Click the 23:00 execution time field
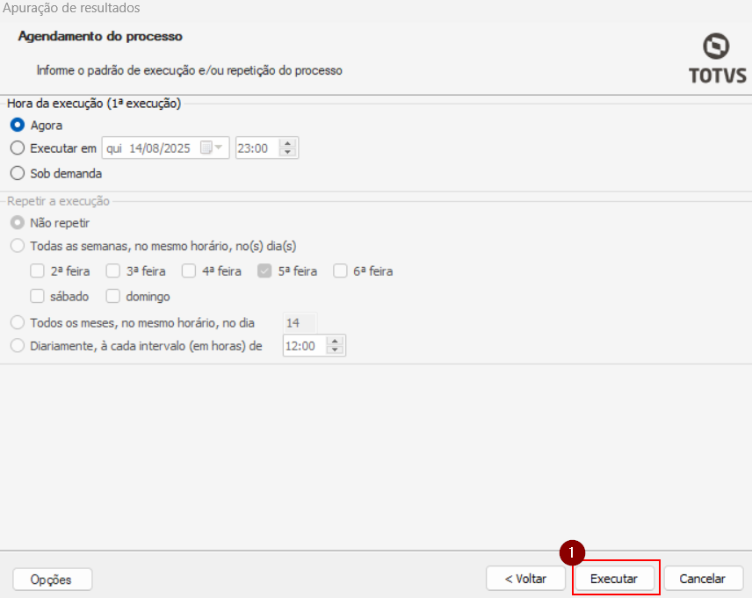Viewport: 752px width, 598px height. [256, 148]
